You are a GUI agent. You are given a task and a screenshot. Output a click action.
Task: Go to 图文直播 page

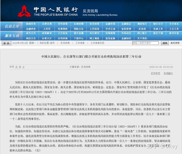[x=79, y=33]
